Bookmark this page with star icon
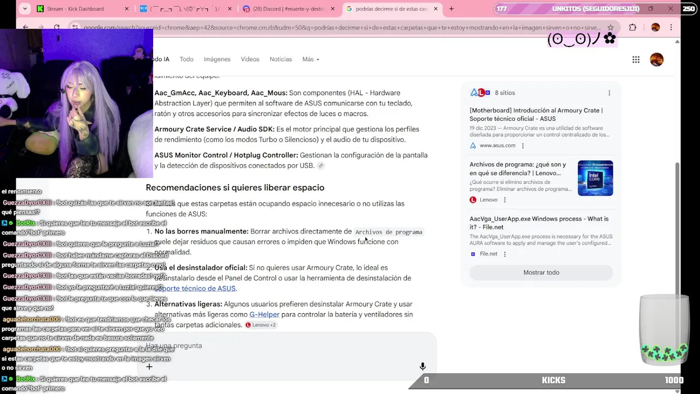Image resolution: width=700 pixels, height=394 pixels. point(610,27)
